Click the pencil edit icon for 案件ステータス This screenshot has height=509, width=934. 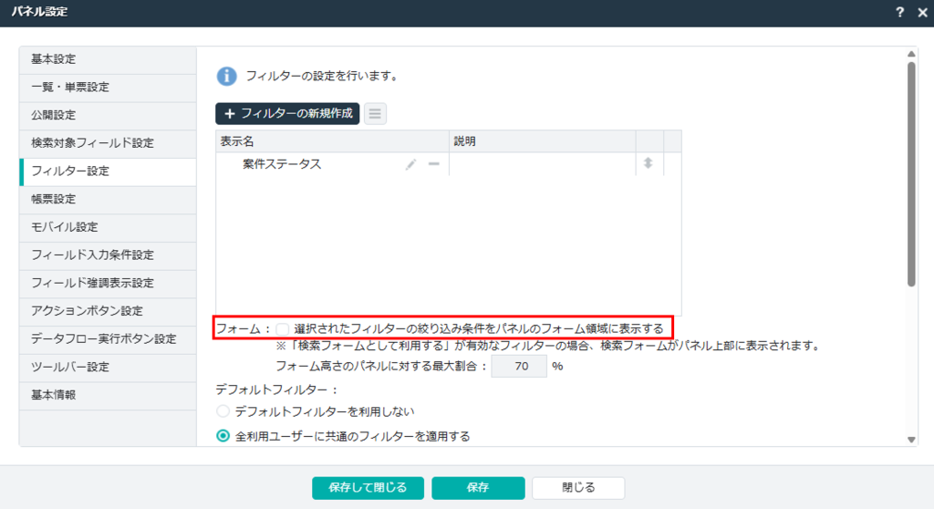pos(410,164)
